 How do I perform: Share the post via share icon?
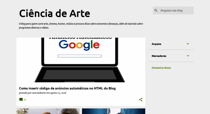click(x=141, y=100)
